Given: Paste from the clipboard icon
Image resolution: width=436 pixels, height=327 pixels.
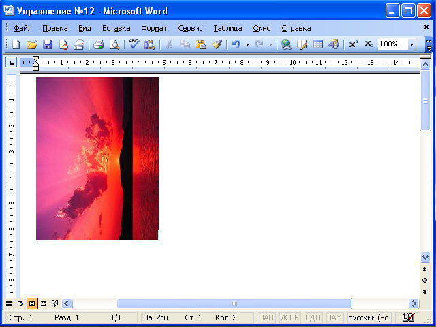Looking at the screenshot, I should point(200,44).
